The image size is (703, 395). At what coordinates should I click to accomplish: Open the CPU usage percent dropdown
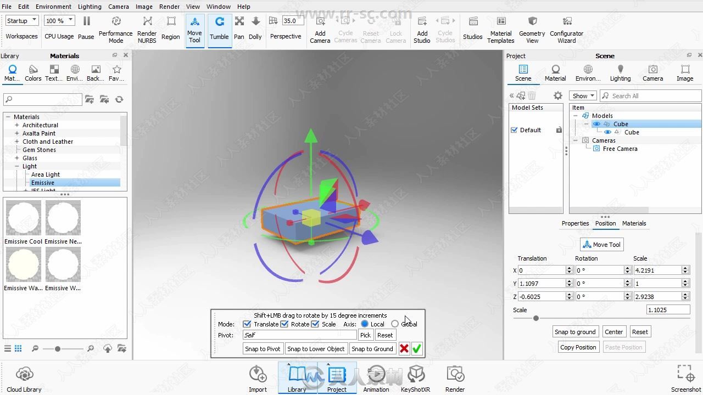tap(59, 21)
